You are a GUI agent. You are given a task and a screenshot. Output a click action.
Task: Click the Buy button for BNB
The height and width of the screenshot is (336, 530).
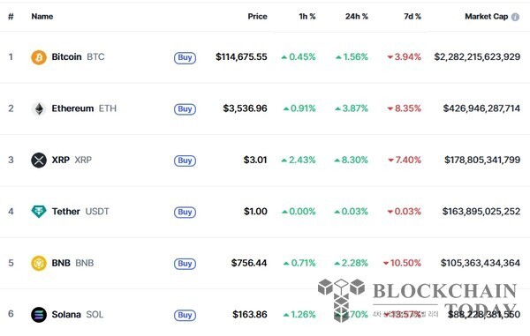click(x=185, y=264)
